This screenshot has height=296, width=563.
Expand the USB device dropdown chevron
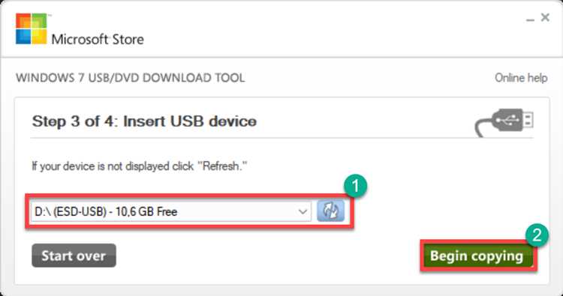303,211
